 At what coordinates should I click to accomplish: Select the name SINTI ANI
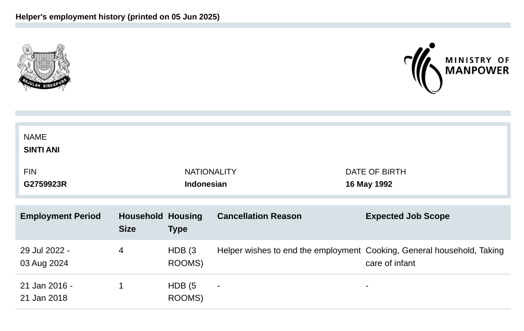[x=41, y=150]
